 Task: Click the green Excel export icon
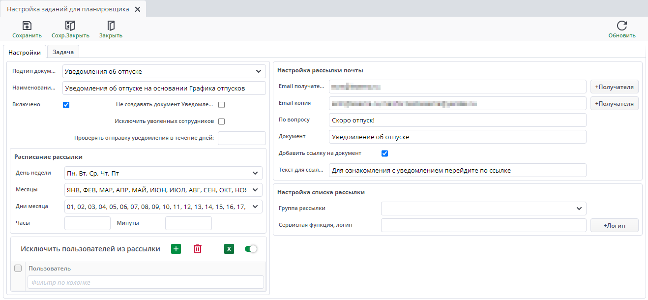pyautogui.click(x=229, y=249)
